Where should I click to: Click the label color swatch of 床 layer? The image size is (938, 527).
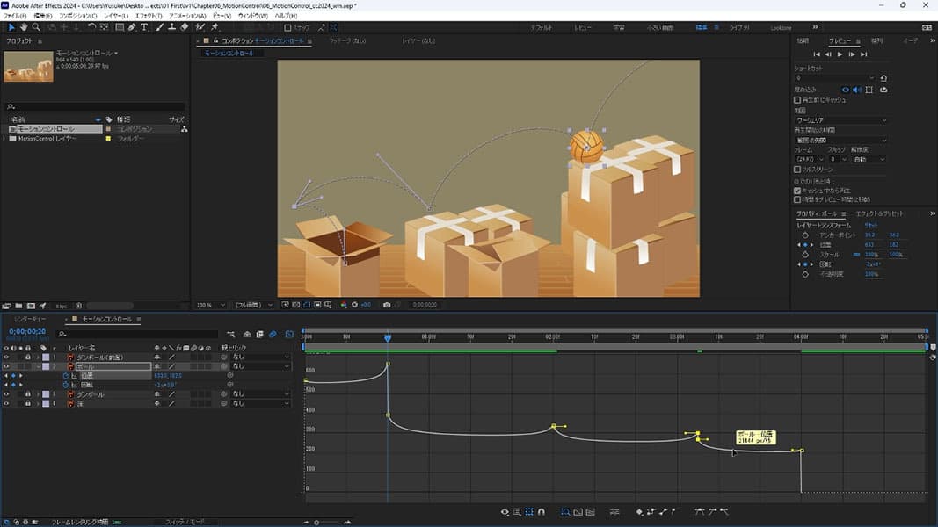[x=46, y=403]
